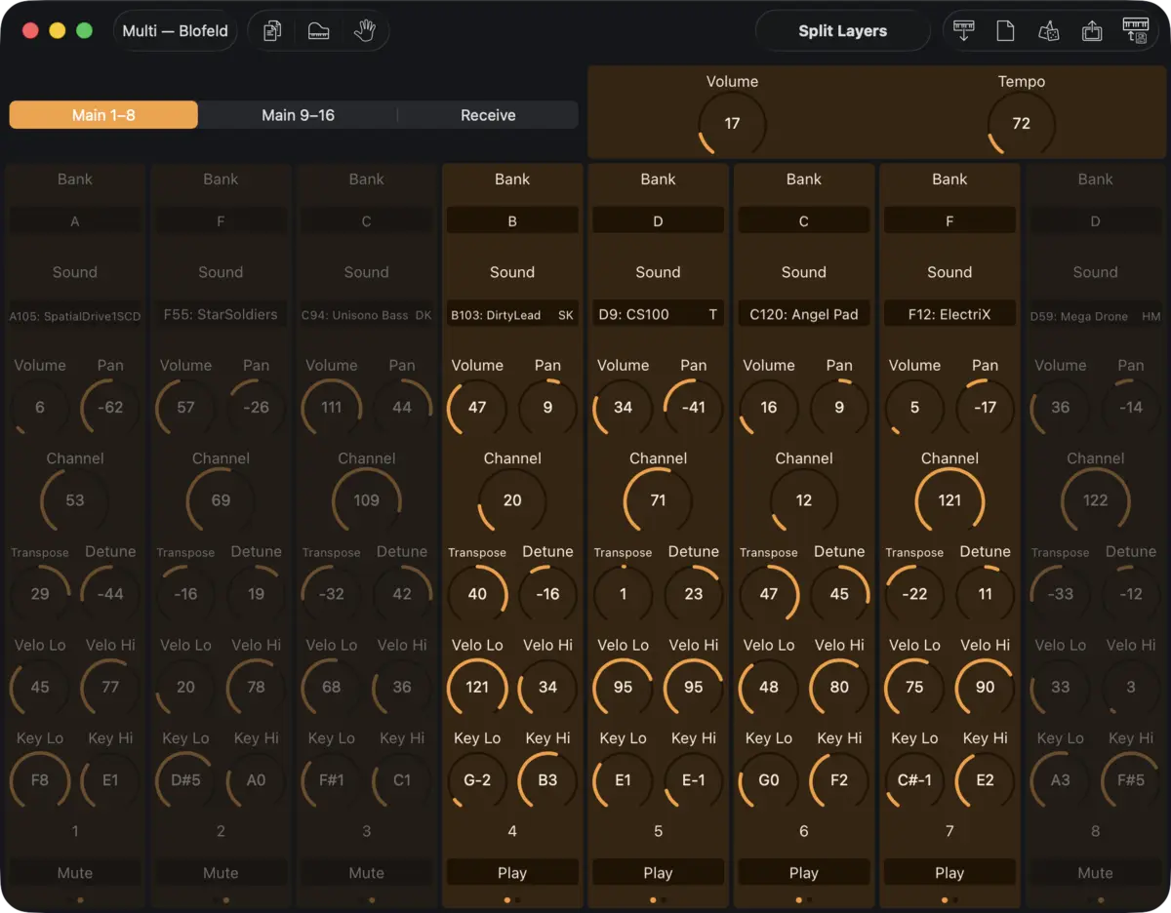This screenshot has height=913, width=1171.
Task: Open the F55: StarSoldiers sound selector
Action: tap(221, 314)
